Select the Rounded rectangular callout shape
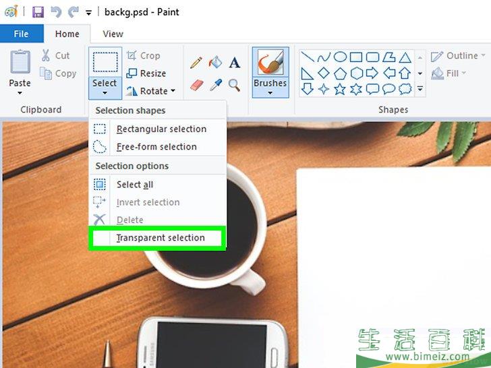 (372, 89)
